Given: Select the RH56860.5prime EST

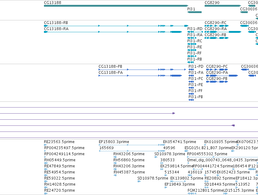Looking at the screenshot, I should point(115,163).
